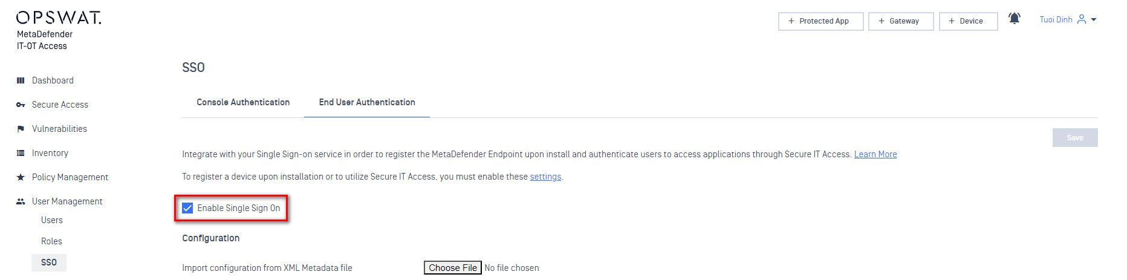Click the Dashboard sidebar icon
This screenshot has height=280, width=1127.
tap(21, 80)
